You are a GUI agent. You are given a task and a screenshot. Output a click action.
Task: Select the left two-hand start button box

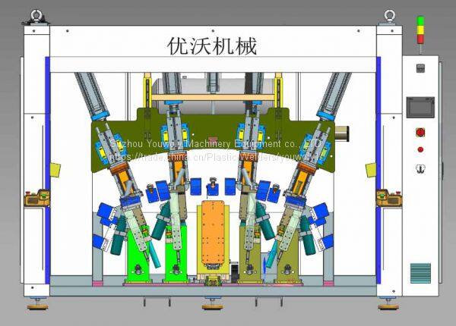pos(35,199)
